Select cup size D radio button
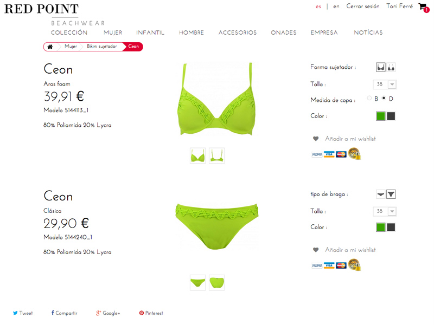Viewport: 434px width, 325px height. [x=384, y=98]
